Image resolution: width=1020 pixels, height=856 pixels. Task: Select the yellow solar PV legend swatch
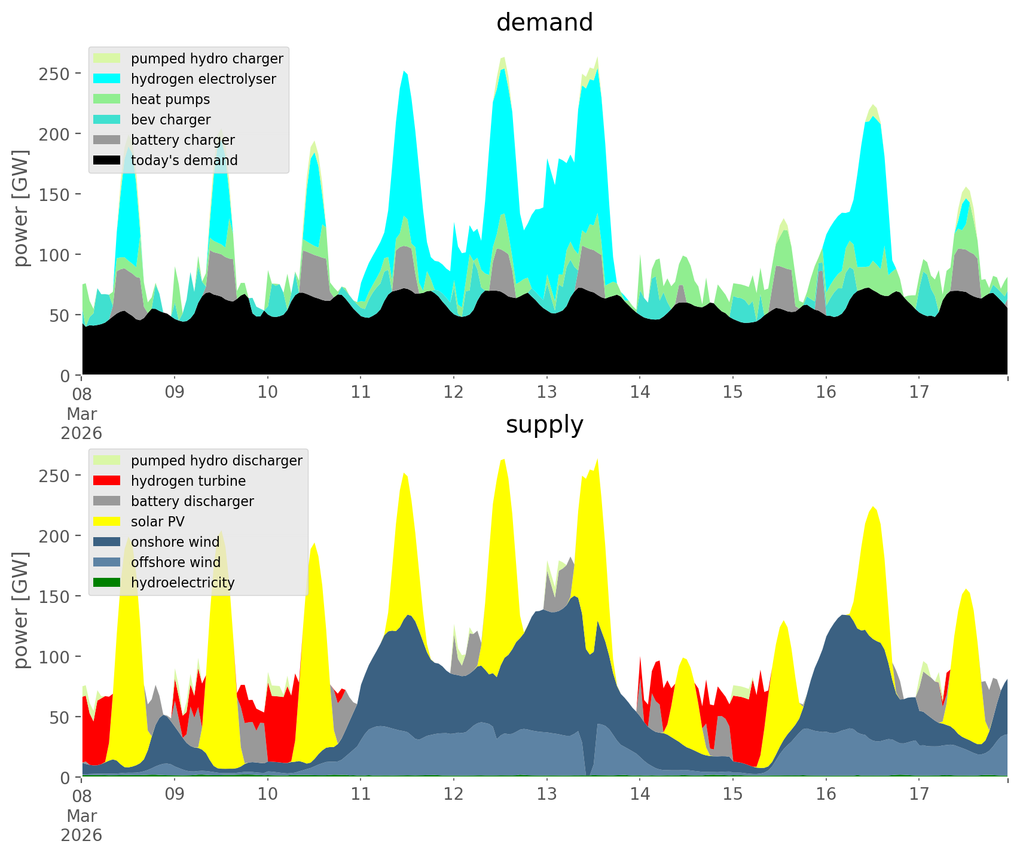pyautogui.click(x=107, y=522)
